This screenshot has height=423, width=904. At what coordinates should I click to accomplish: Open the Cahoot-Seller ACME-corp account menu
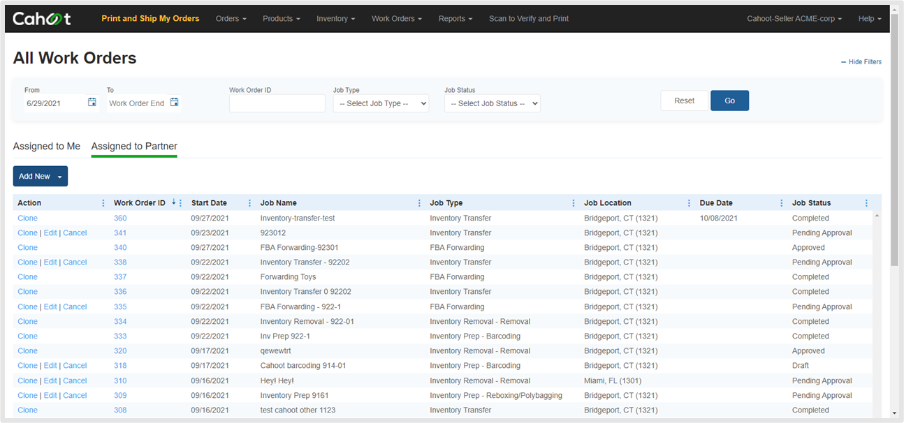tap(794, 19)
